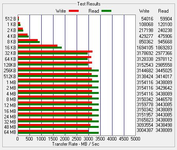Click the read value 120100
This screenshot has height=150, width=177.
[165, 24]
